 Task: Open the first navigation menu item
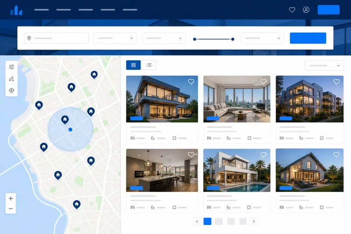[x=41, y=10]
